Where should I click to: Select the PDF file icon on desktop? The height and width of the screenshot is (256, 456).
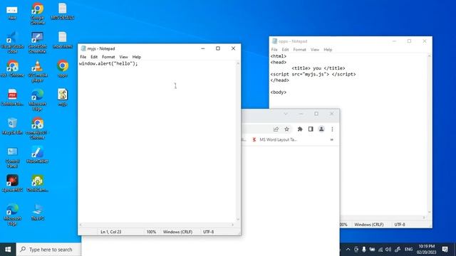(x=12, y=97)
